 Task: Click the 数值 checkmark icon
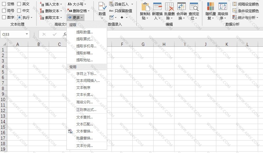[102, 7]
